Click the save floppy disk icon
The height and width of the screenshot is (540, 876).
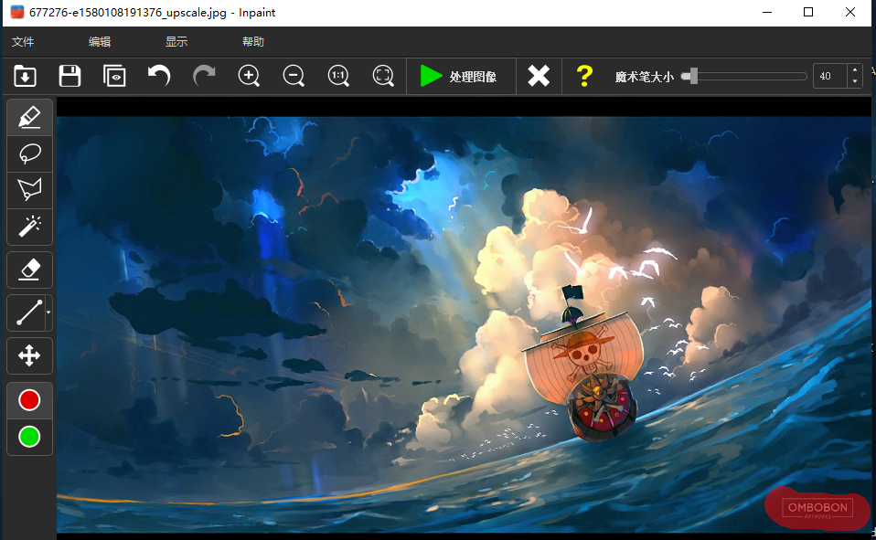(69, 76)
